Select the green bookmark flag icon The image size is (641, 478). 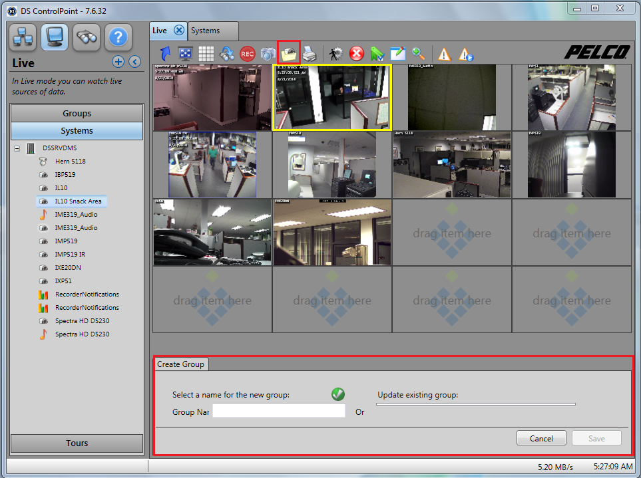coord(377,54)
